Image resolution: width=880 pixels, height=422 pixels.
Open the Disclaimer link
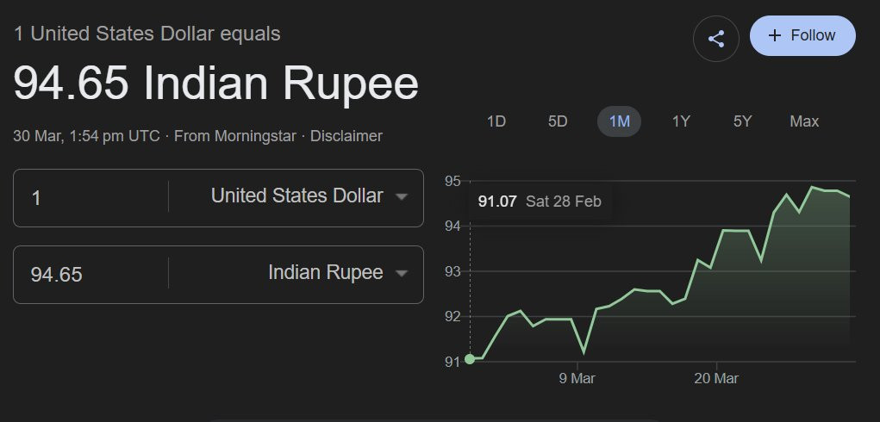346,136
